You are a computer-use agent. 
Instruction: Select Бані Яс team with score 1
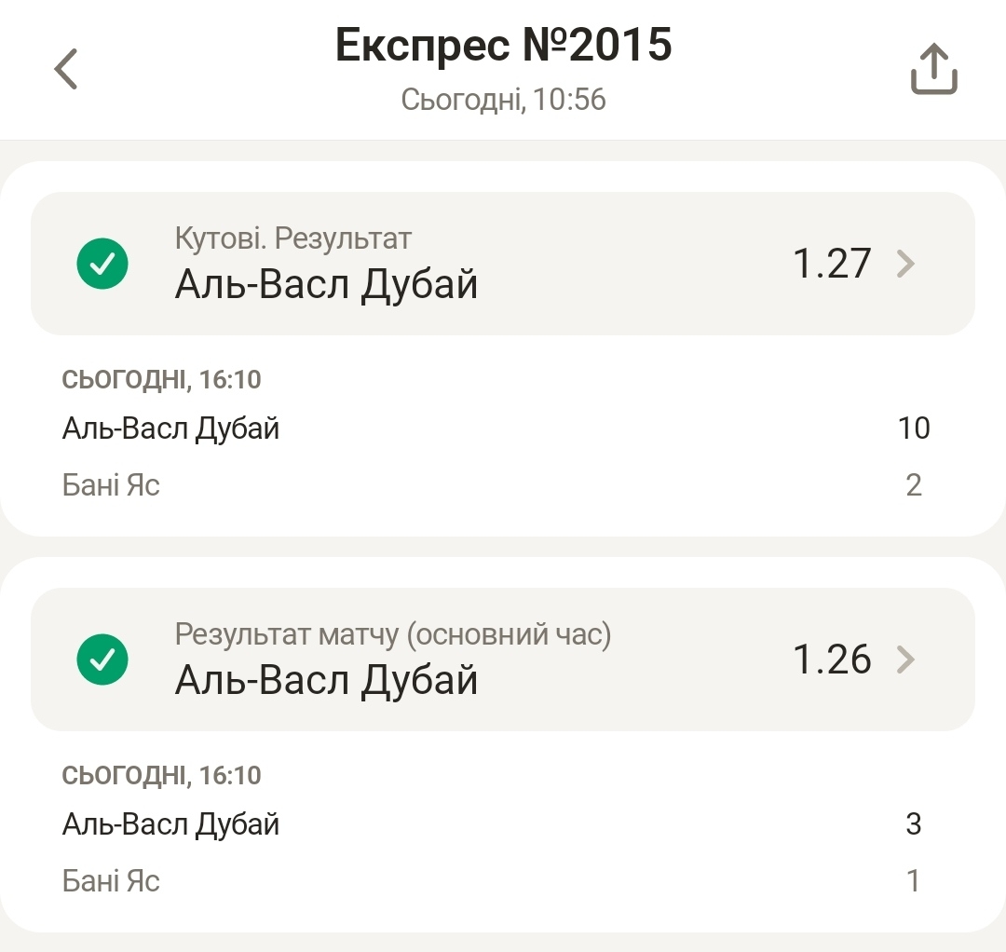pos(111,881)
